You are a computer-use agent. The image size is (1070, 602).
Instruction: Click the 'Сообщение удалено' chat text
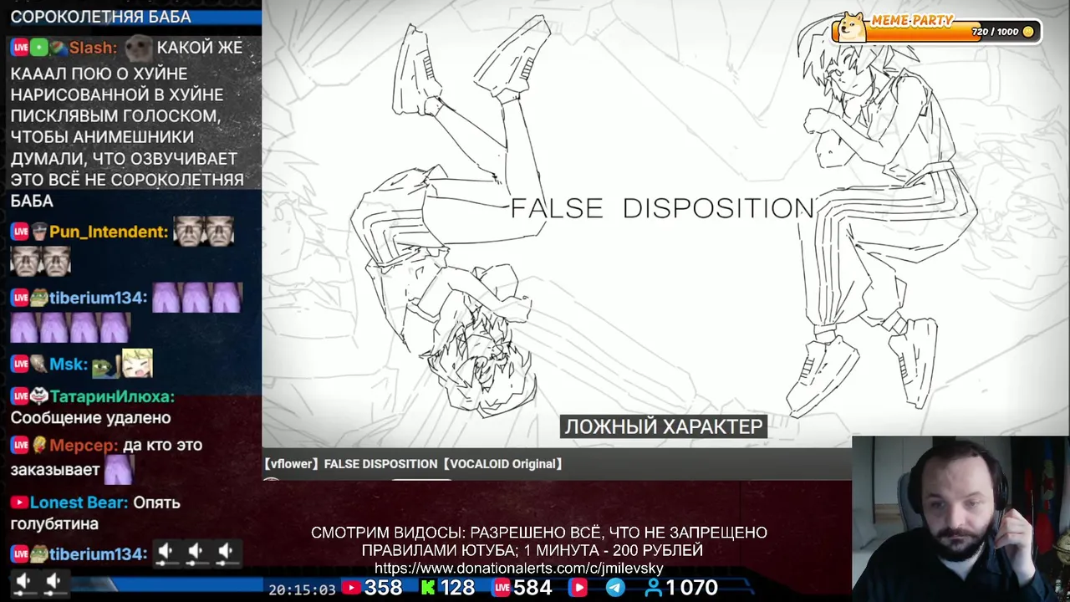(90, 417)
